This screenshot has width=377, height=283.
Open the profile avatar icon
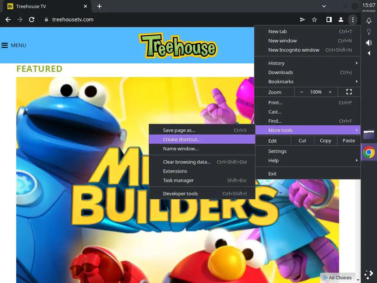tap(341, 20)
